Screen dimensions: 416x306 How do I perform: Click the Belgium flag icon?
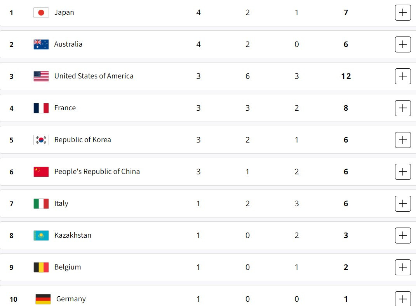tap(41, 267)
